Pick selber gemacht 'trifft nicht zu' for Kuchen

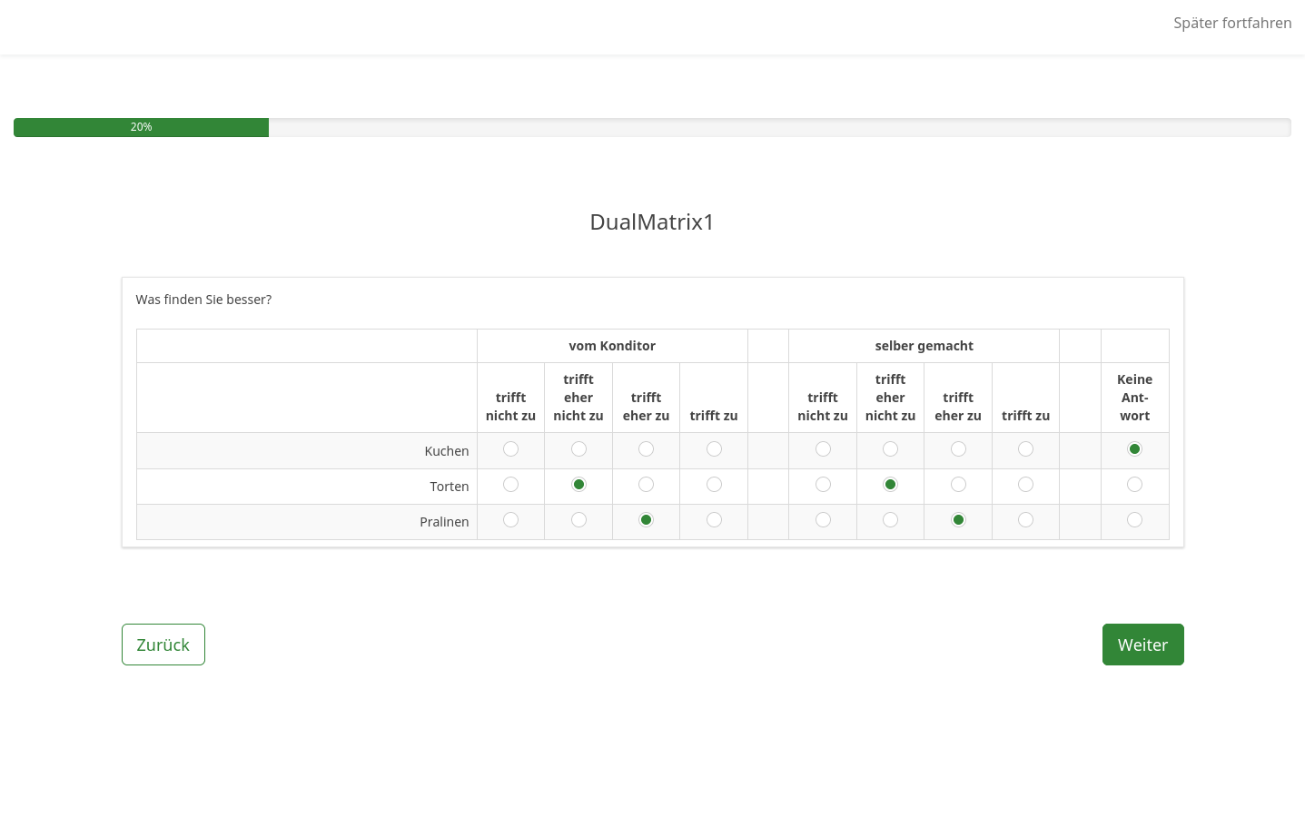point(823,449)
